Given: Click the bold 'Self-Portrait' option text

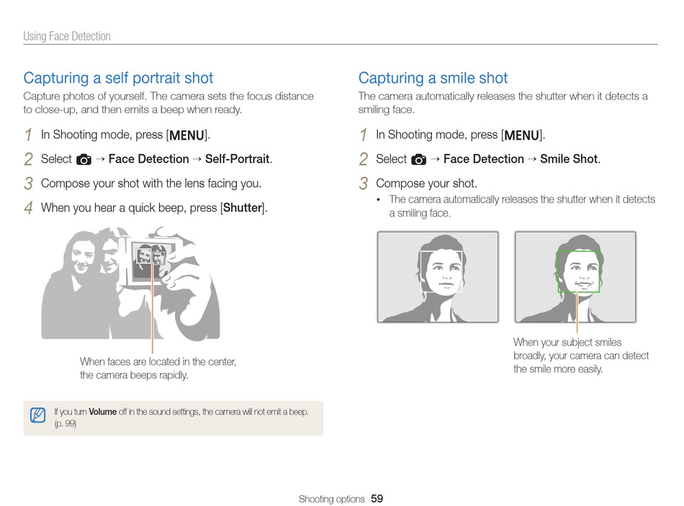Looking at the screenshot, I should (x=238, y=159).
